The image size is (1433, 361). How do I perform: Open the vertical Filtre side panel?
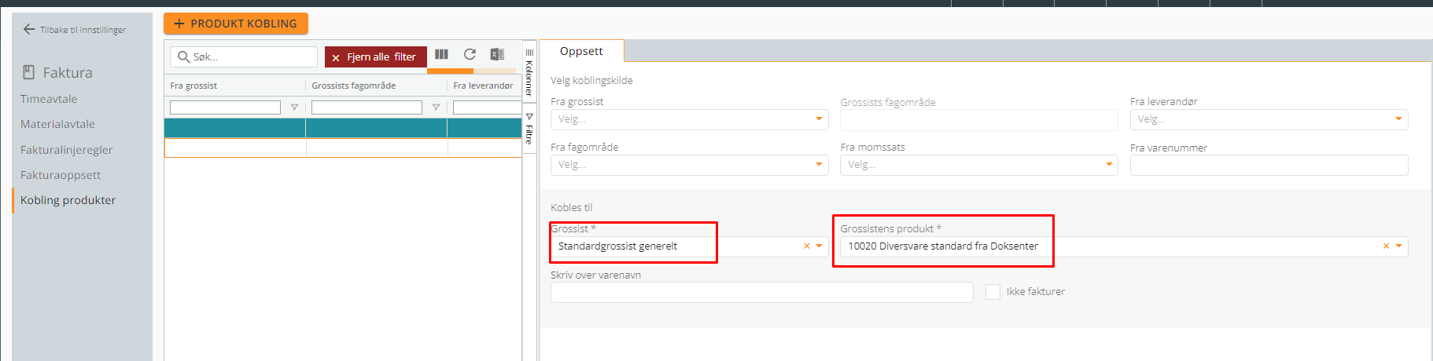(x=529, y=129)
